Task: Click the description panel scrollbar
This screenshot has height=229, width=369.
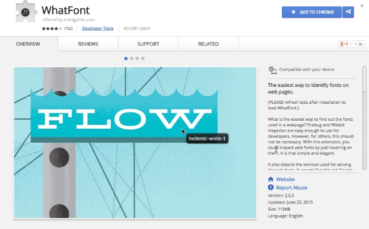Action: pyautogui.click(x=364, y=118)
